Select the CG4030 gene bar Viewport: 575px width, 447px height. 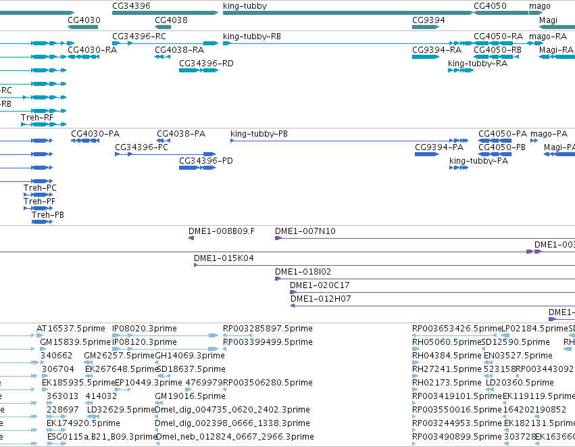(x=83, y=27)
